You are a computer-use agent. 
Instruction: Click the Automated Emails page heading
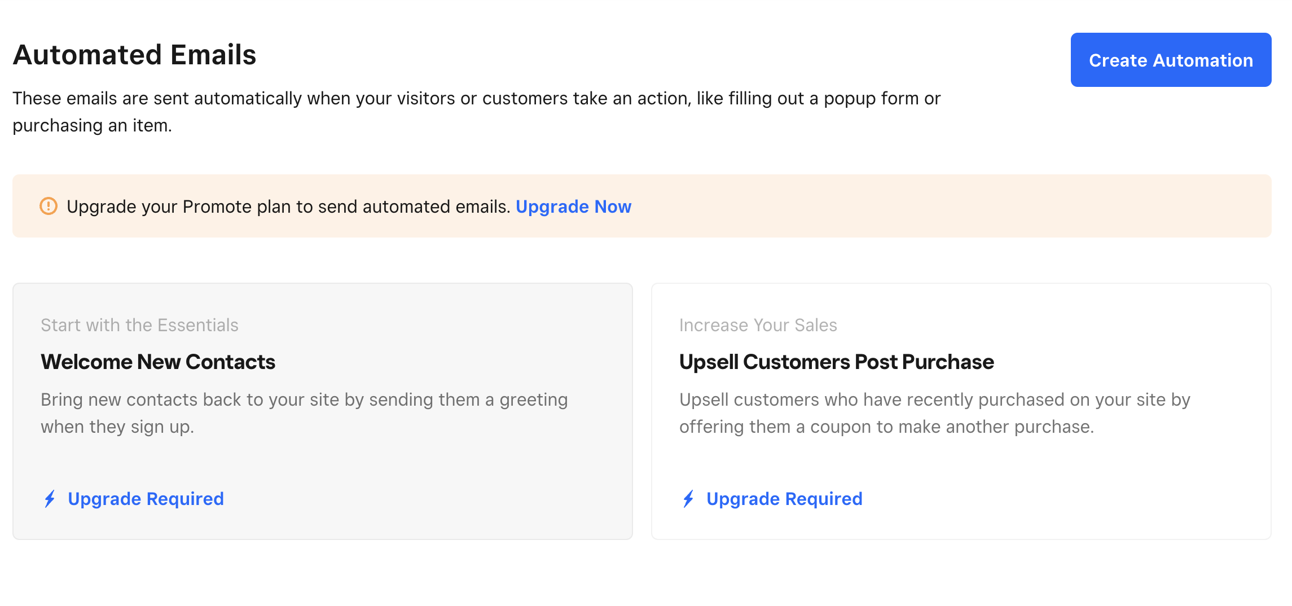(x=135, y=55)
